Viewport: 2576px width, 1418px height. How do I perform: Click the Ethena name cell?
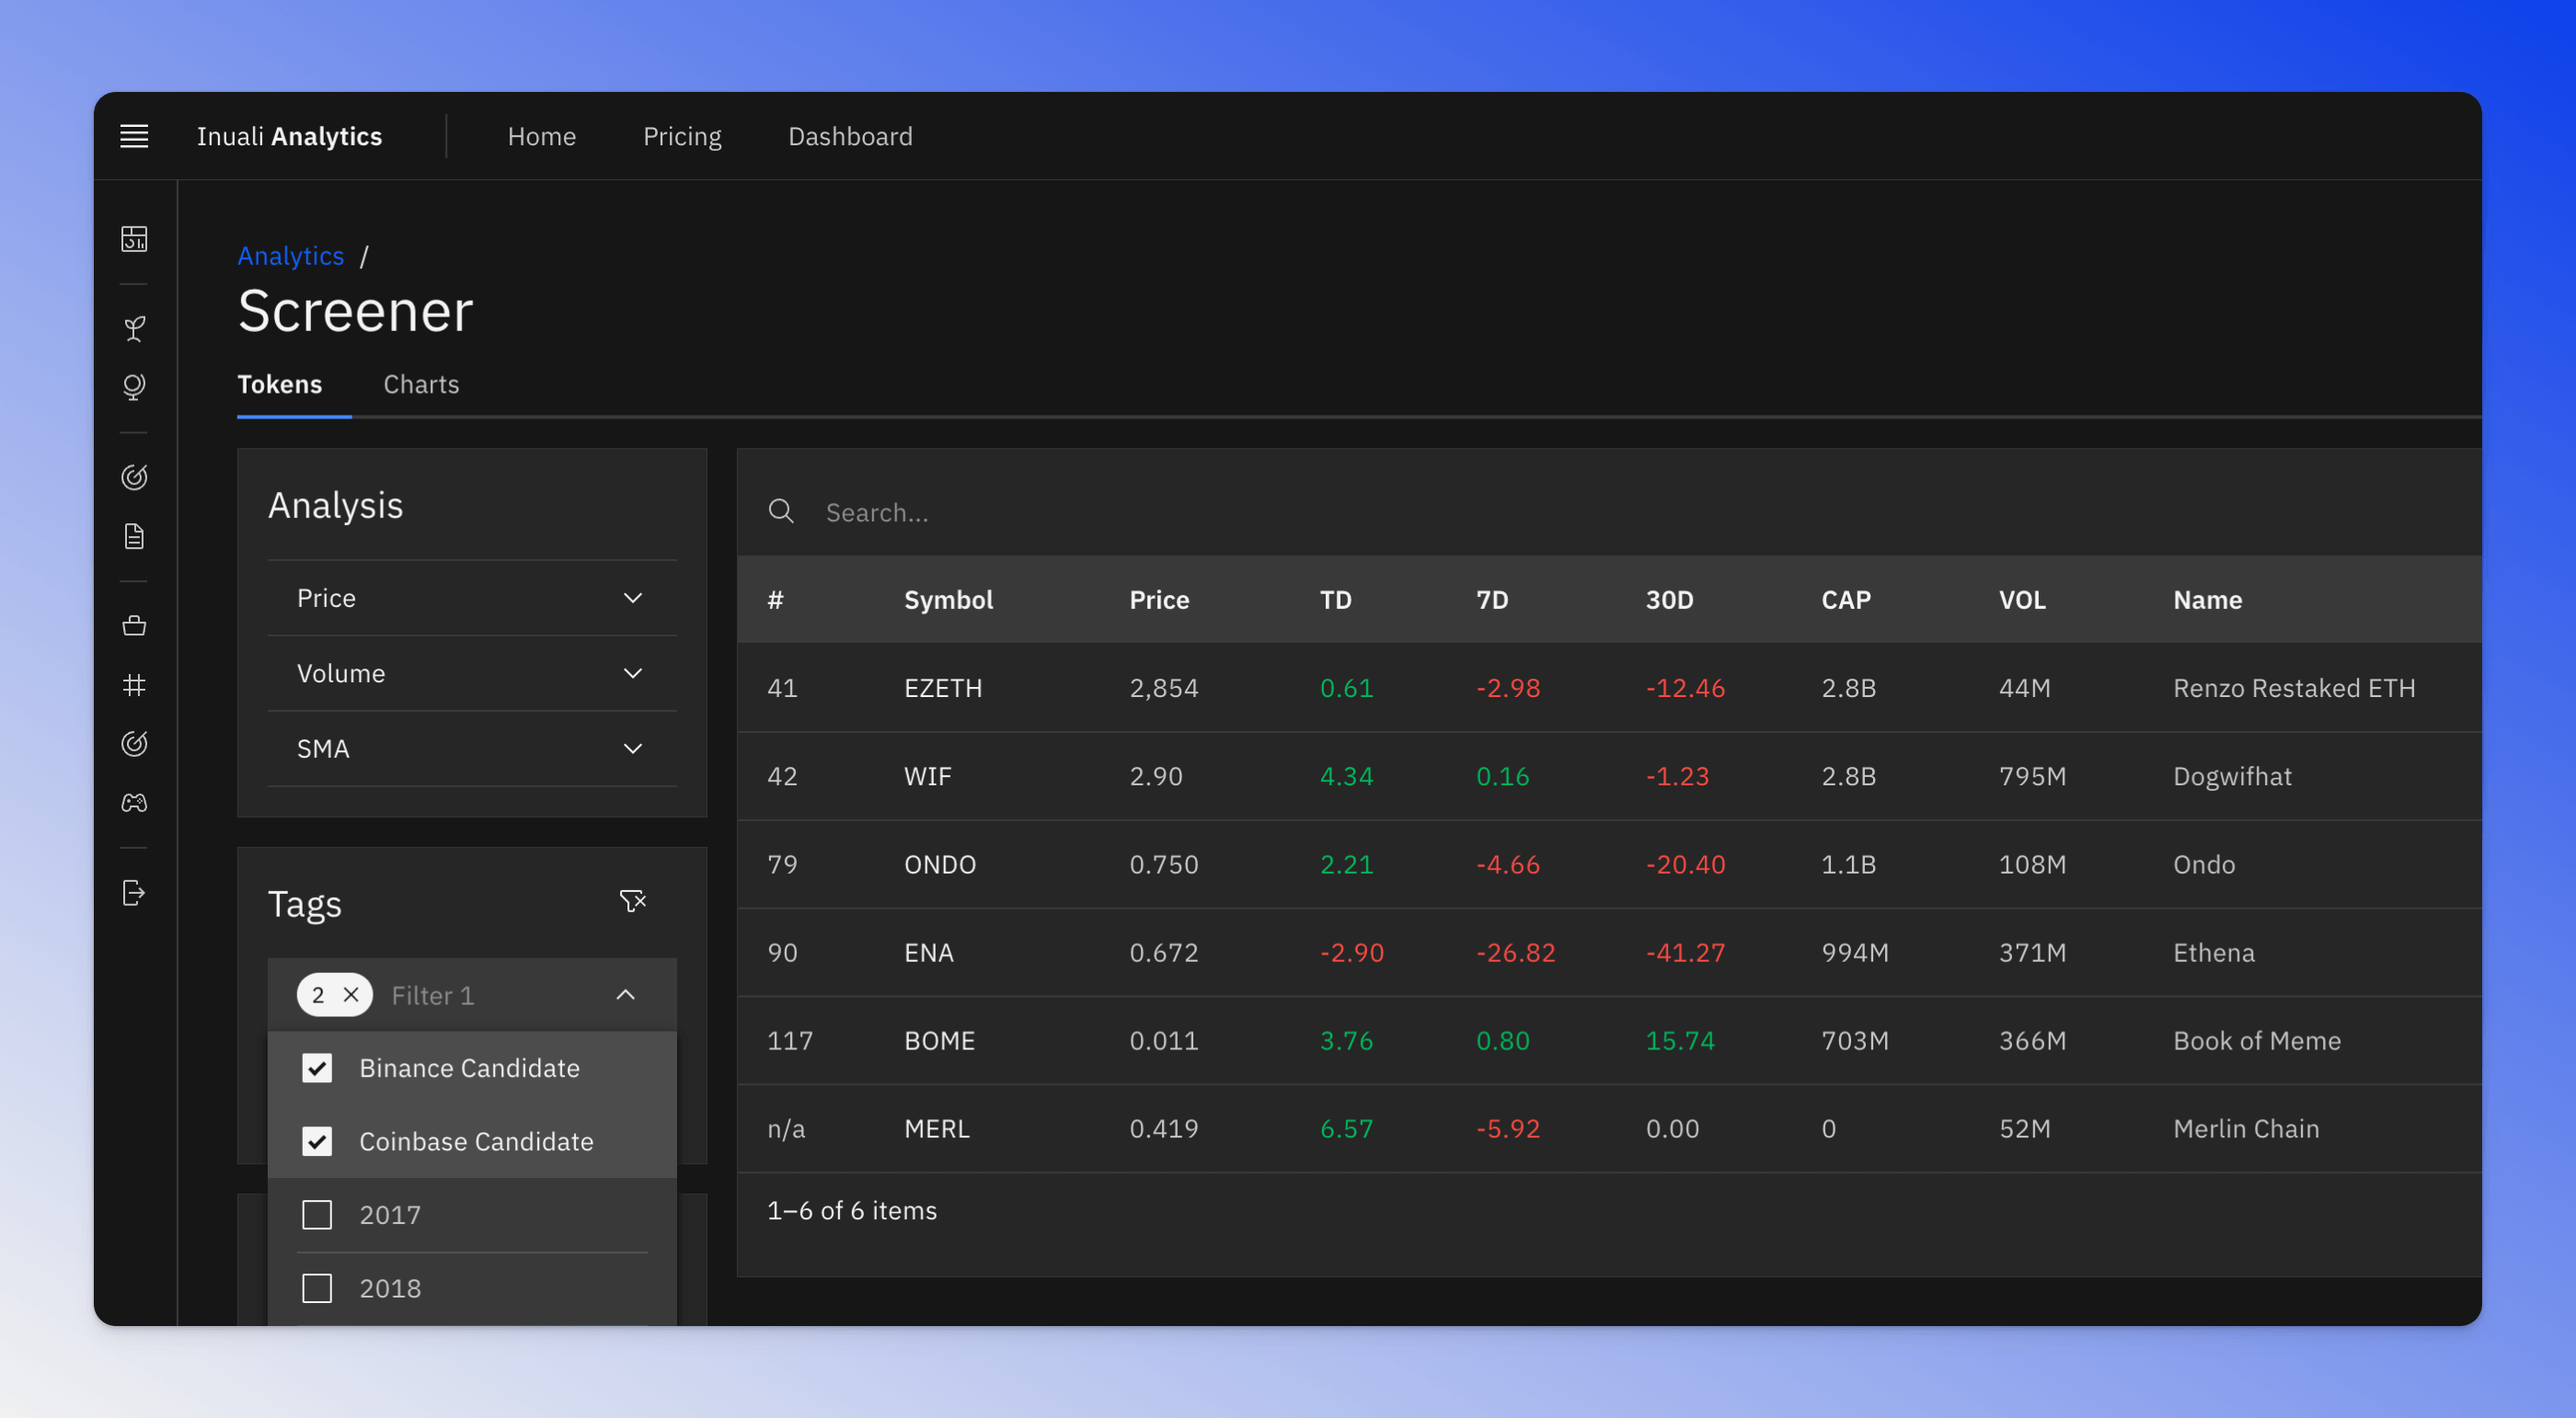(x=2213, y=952)
